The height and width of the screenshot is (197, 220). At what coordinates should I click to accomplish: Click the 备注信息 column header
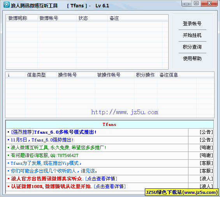pyautogui.click(x=177, y=75)
